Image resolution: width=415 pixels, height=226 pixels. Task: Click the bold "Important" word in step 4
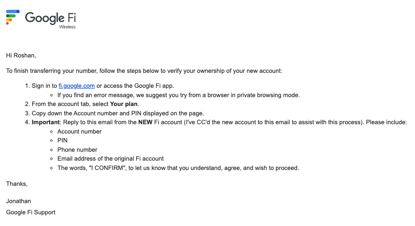click(x=45, y=122)
